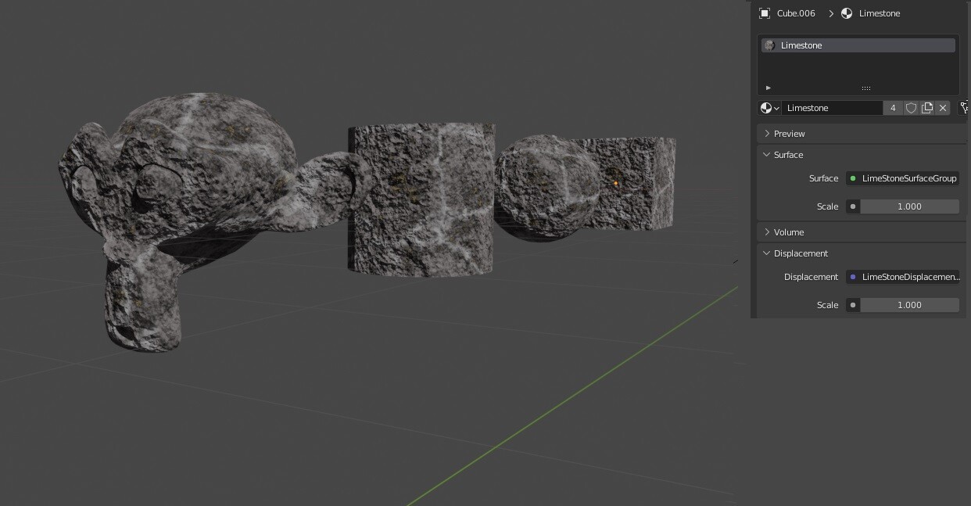Click the green node socket icon beside LimeStoneSurfaceGroup

[852, 178]
